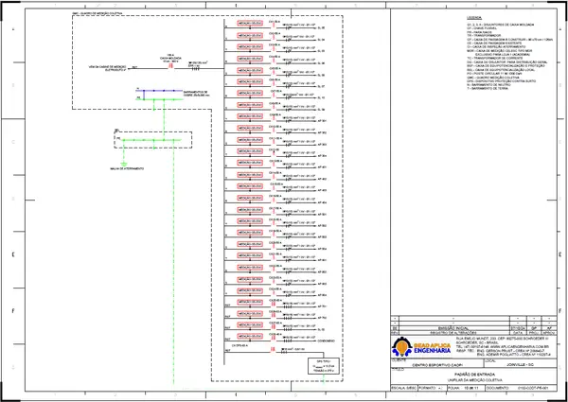Click the legend line 'N - BARRAMENTO DE NEUTRO'
The width and height of the screenshot is (568, 402).
click(489, 85)
